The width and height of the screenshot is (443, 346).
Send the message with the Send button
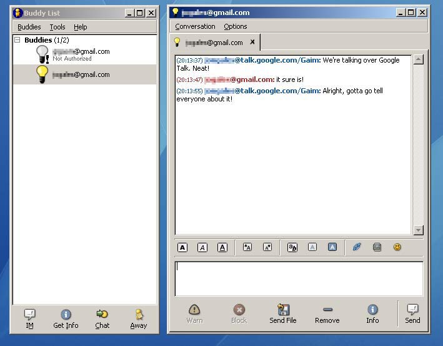(x=412, y=313)
